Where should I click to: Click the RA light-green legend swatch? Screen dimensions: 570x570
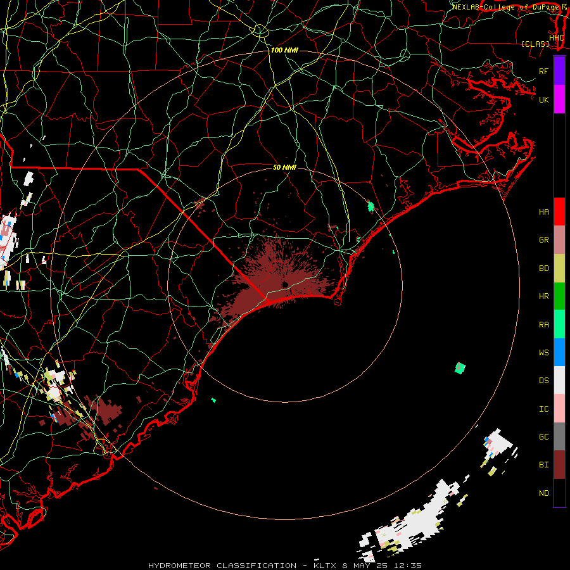click(559, 324)
